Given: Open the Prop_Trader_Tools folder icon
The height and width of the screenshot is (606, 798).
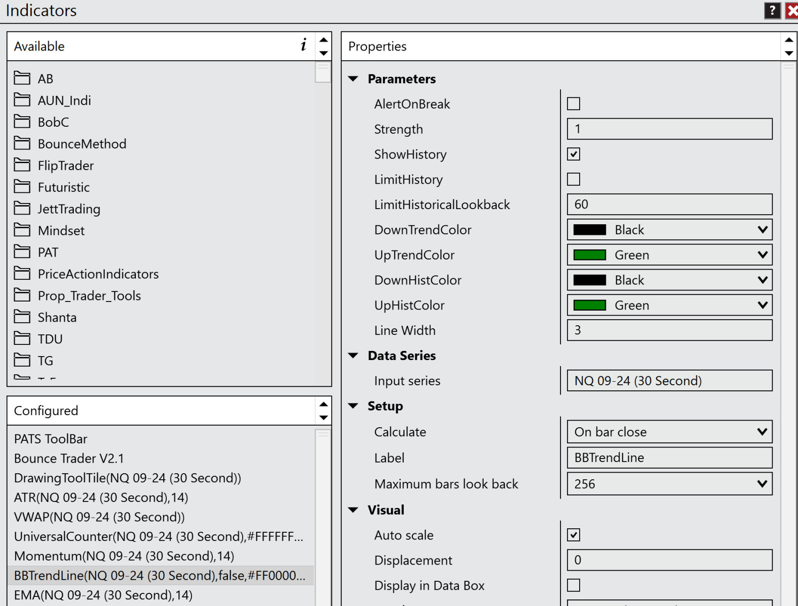Looking at the screenshot, I should 22,295.
